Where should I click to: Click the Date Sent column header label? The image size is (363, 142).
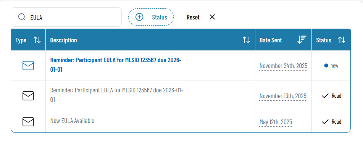coord(271,40)
